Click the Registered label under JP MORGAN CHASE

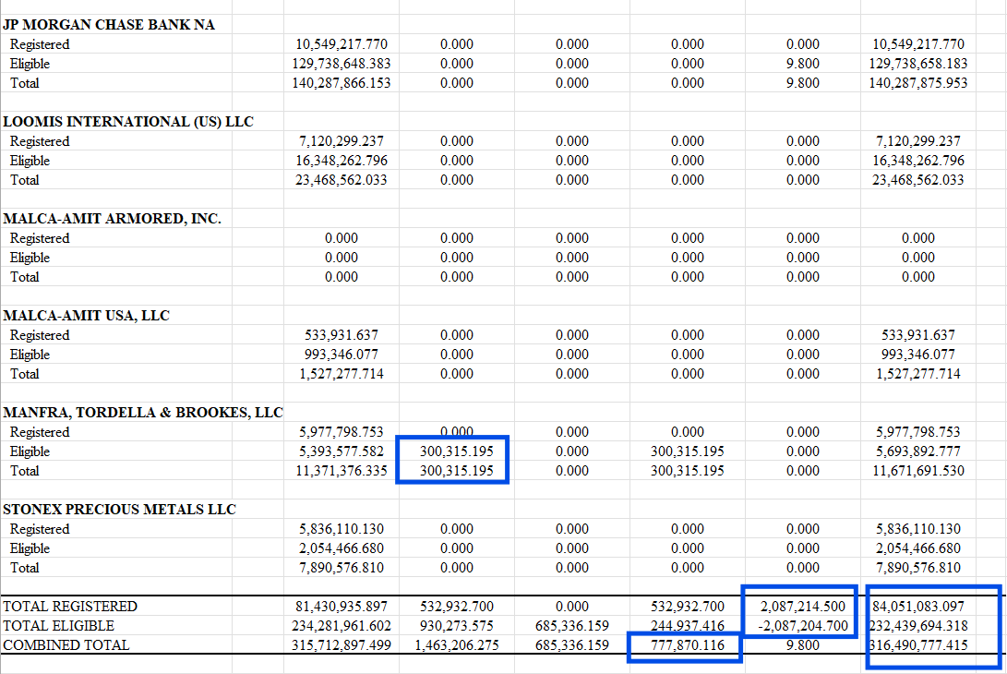click(39, 44)
